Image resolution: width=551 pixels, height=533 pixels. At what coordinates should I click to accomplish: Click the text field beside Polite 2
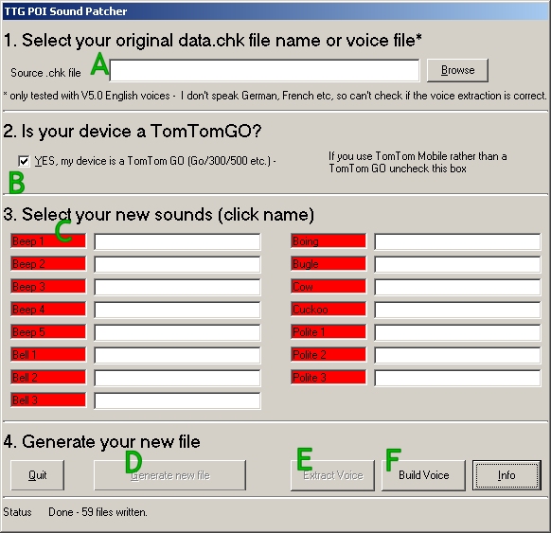[457, 355]
